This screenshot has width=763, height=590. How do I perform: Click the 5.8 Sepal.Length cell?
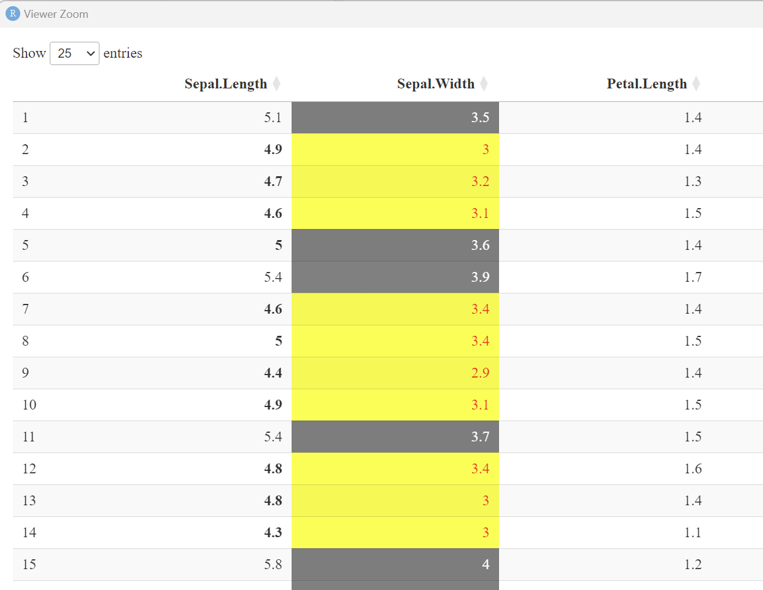[273, 565]
